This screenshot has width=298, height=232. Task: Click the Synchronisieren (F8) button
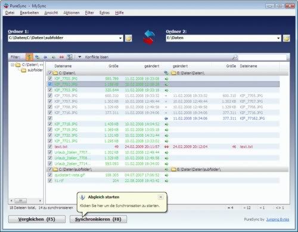[98, 220]
